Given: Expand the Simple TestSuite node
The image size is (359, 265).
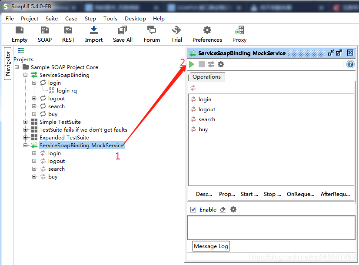Looking at the screenshot, I should (25, 122).
